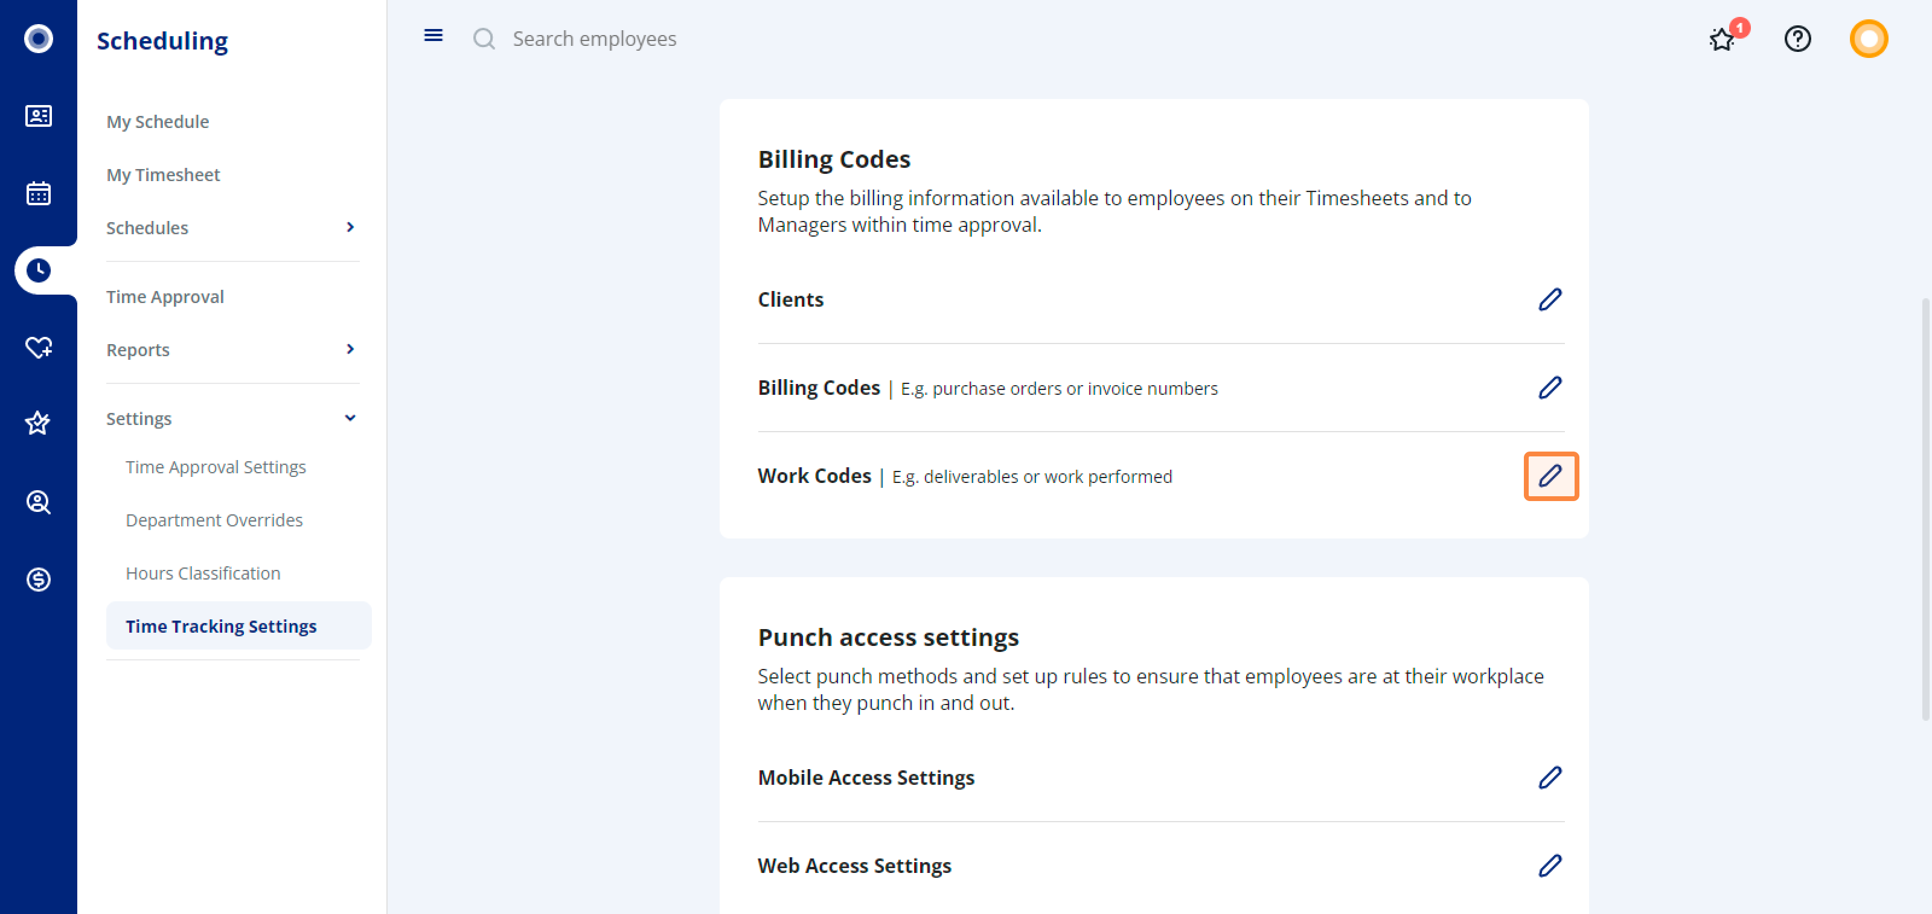Open the calendar icon in the left rail

tap(38, 193)
